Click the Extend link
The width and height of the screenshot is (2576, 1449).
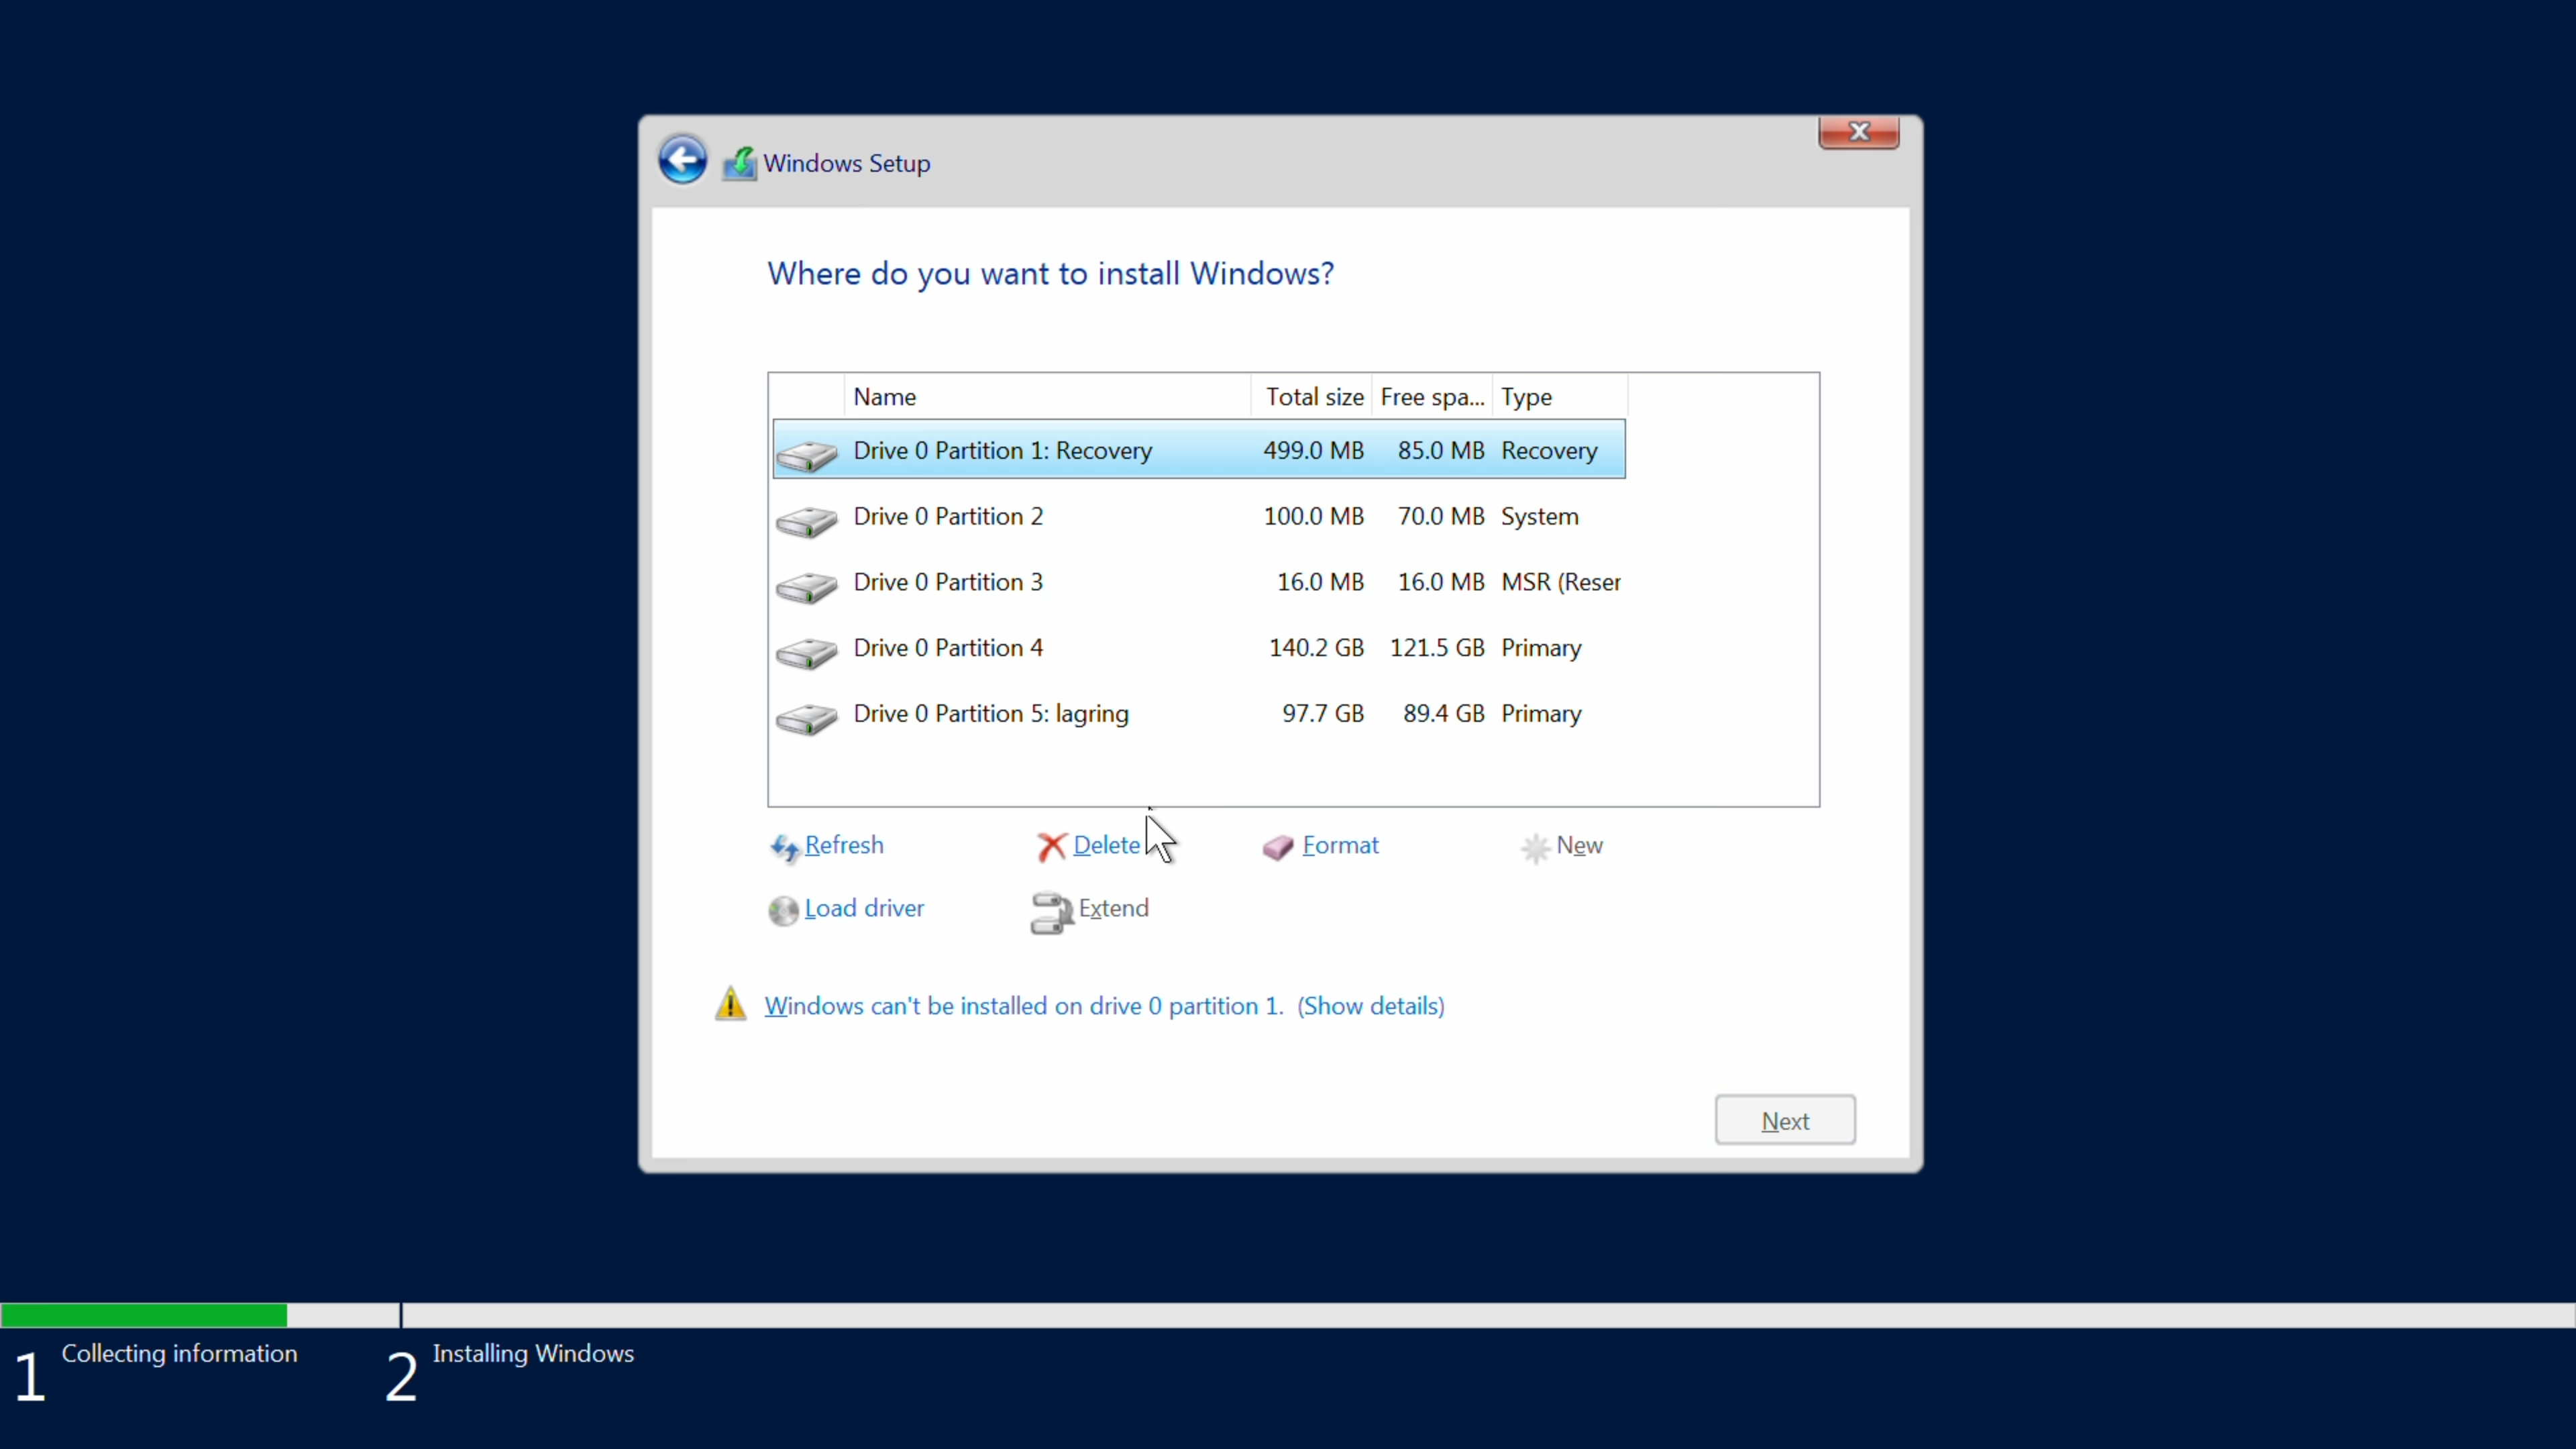coord(1113,908)
